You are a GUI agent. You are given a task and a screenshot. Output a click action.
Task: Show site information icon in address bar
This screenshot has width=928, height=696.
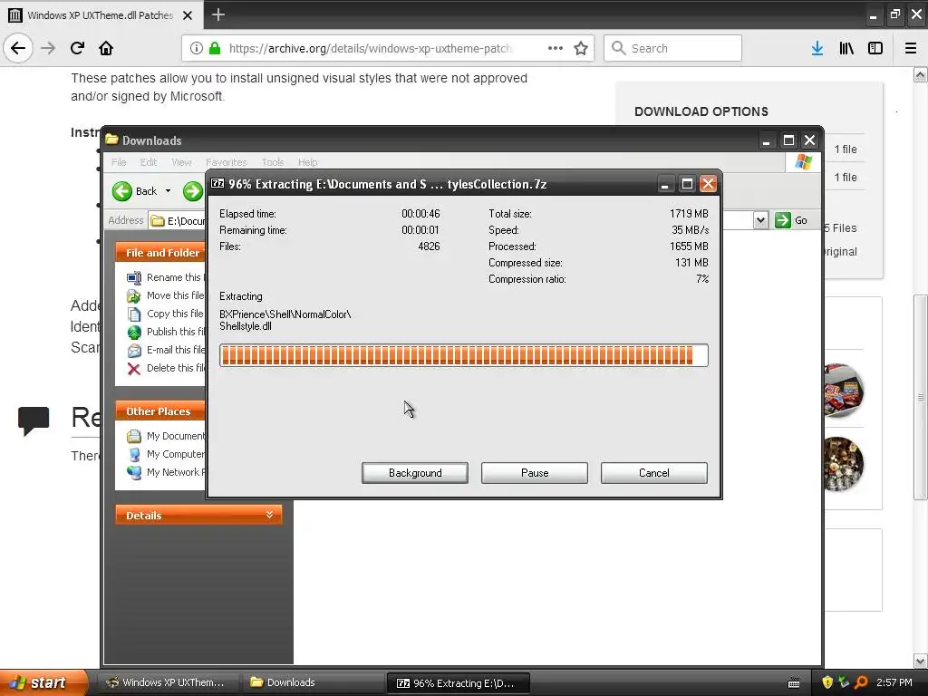[197, 48]
